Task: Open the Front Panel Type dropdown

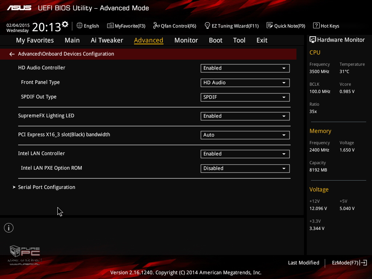Action: point(245,83)
